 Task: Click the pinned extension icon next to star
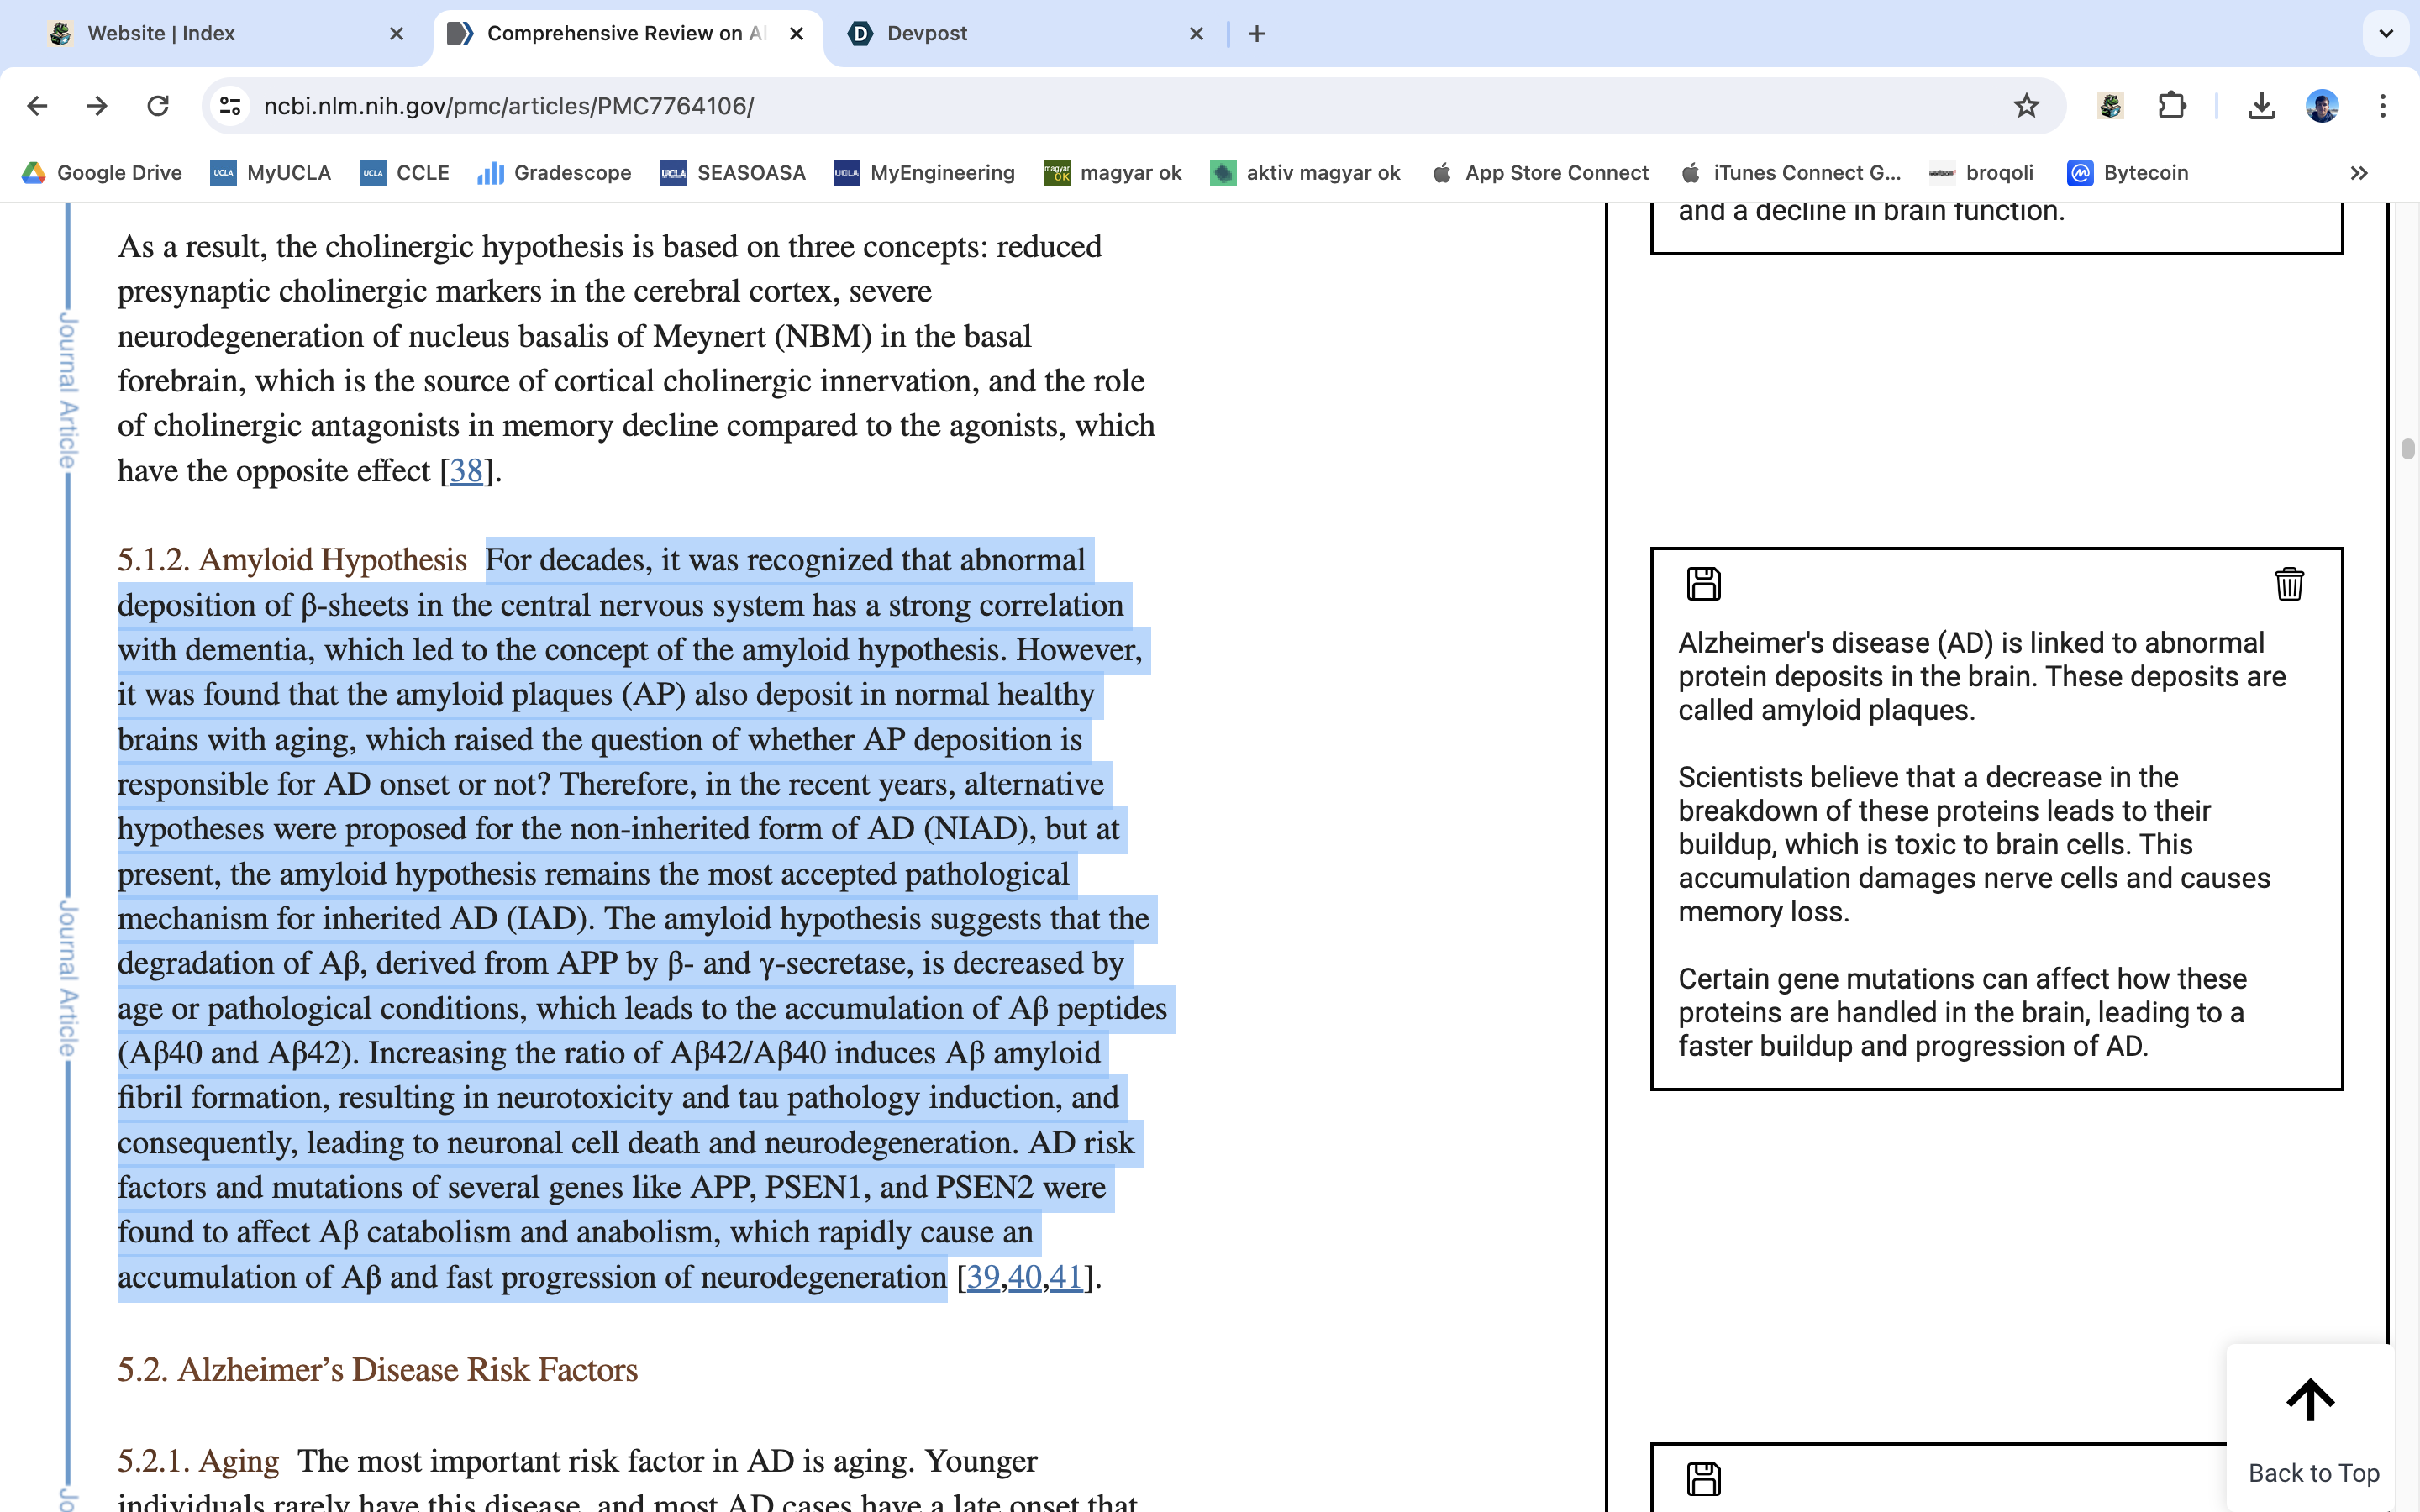(2110, 106)
